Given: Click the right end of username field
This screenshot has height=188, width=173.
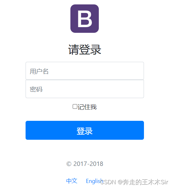Looking at the screenshot, I should 140,71.
